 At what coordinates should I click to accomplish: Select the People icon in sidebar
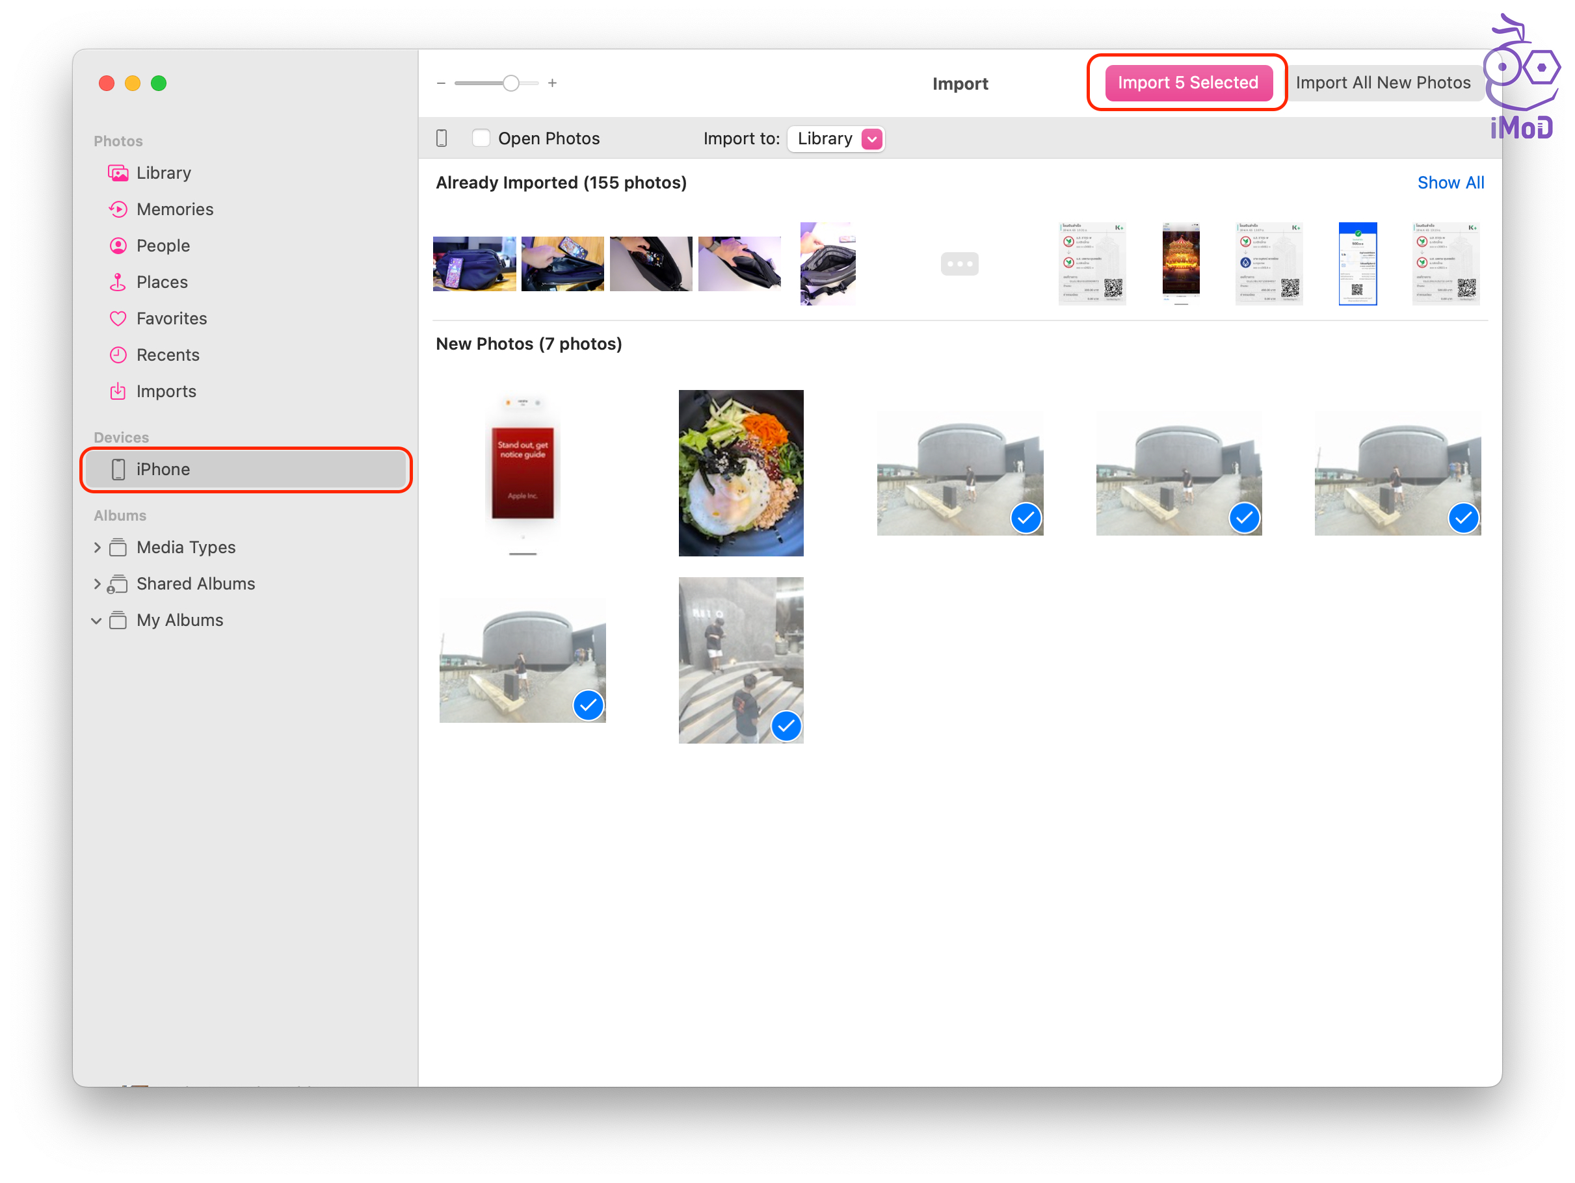(118, 246)
